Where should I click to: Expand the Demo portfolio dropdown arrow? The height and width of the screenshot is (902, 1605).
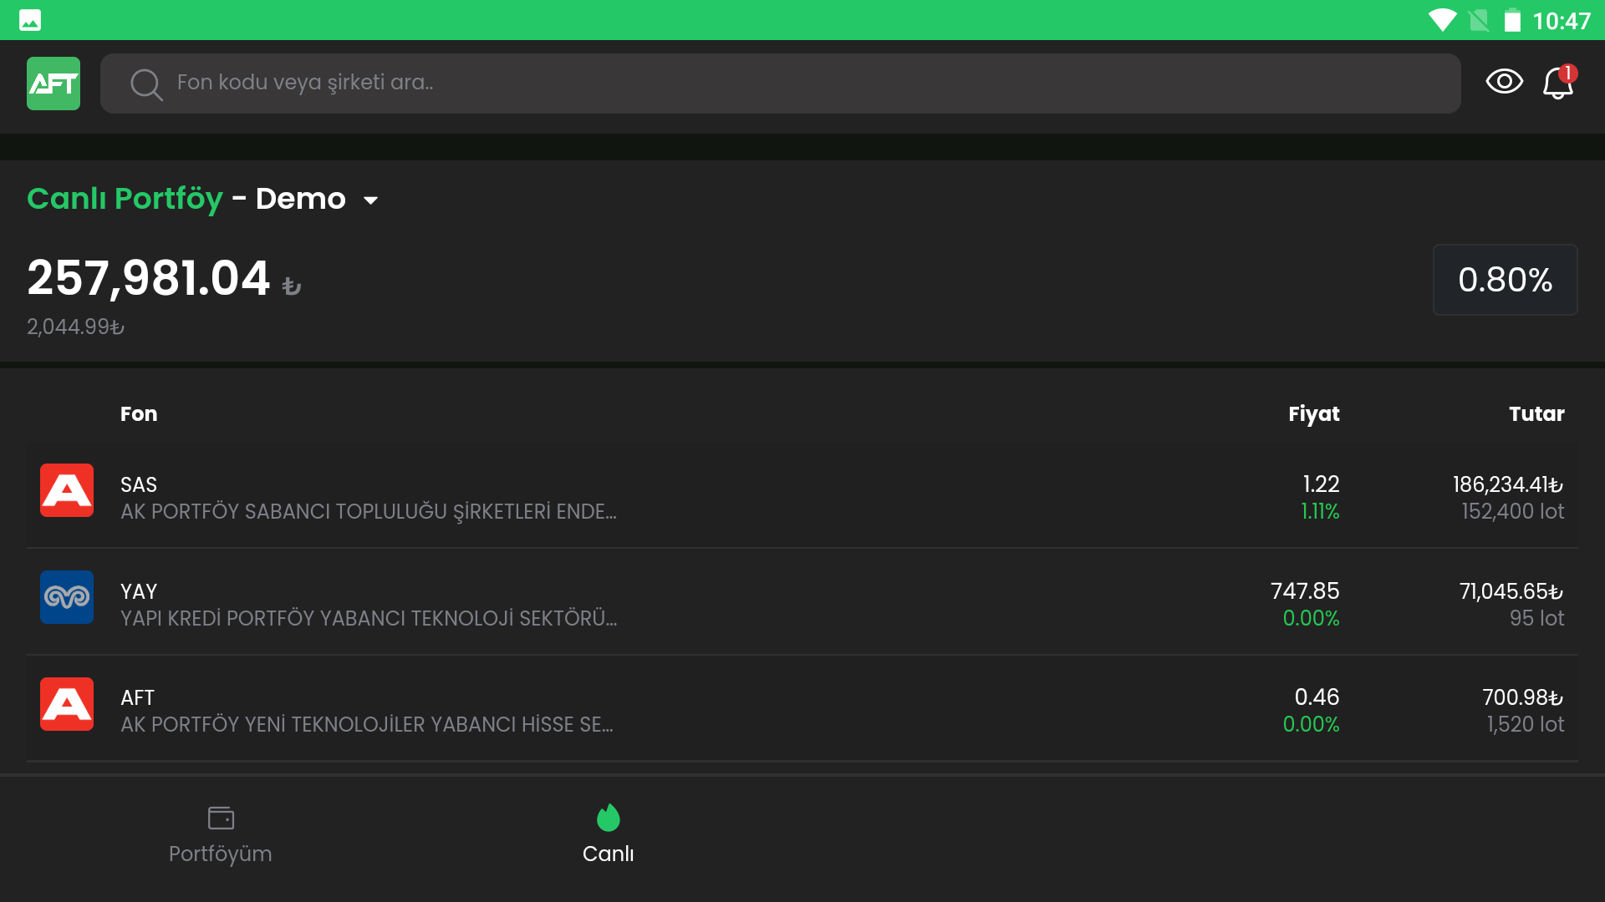(370, 200)
